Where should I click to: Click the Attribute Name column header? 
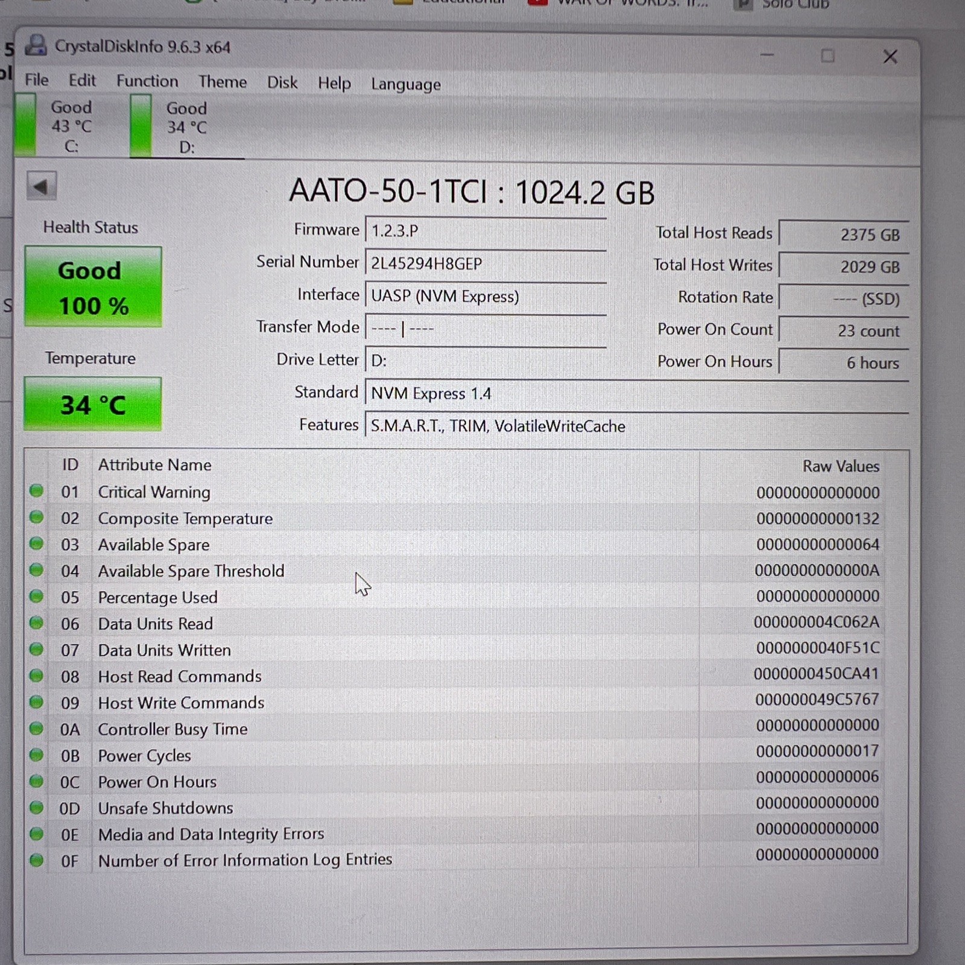click(155, 465)
